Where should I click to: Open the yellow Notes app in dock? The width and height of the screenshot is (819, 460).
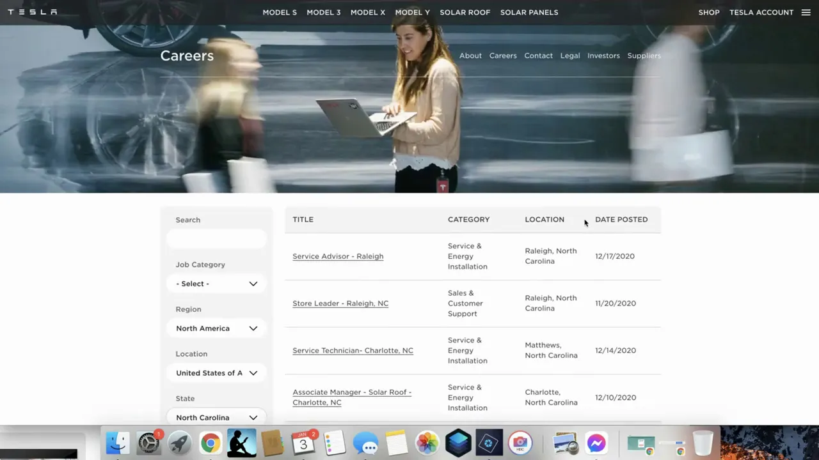(397, 443)
